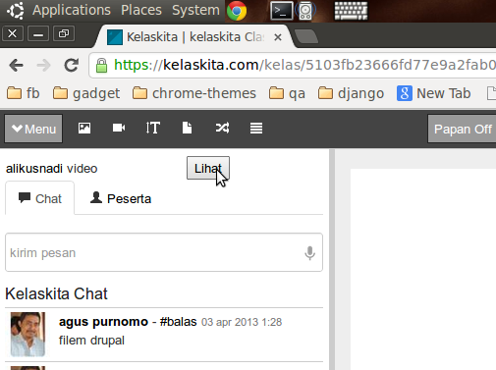Viewport: 496px width, 370px height.
Task: Switch to the Peserta tab
Action: point(121,198)
